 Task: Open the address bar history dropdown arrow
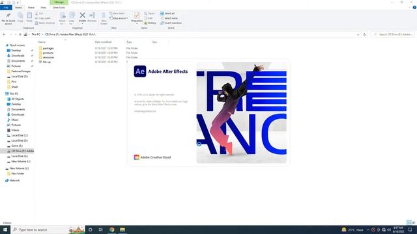click(x=358, y=34)
